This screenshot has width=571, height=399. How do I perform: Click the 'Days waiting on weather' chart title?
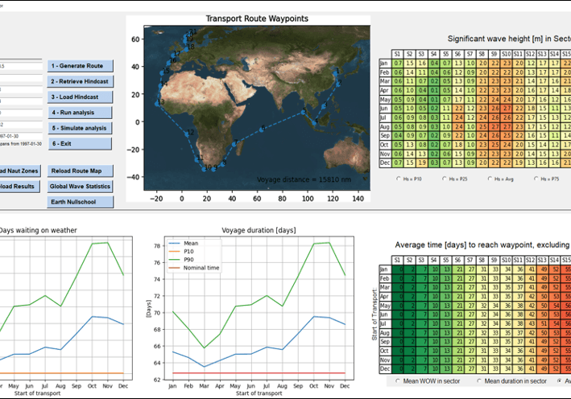(38, 231)
